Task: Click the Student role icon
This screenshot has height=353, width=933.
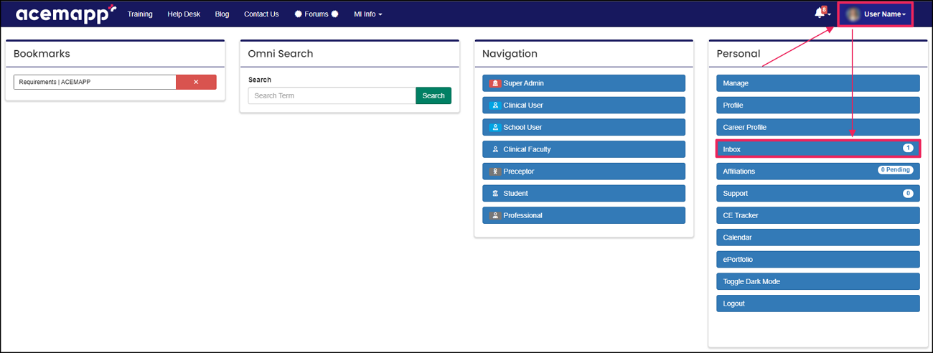Action: pyautogui.click(x=494, y=194)
